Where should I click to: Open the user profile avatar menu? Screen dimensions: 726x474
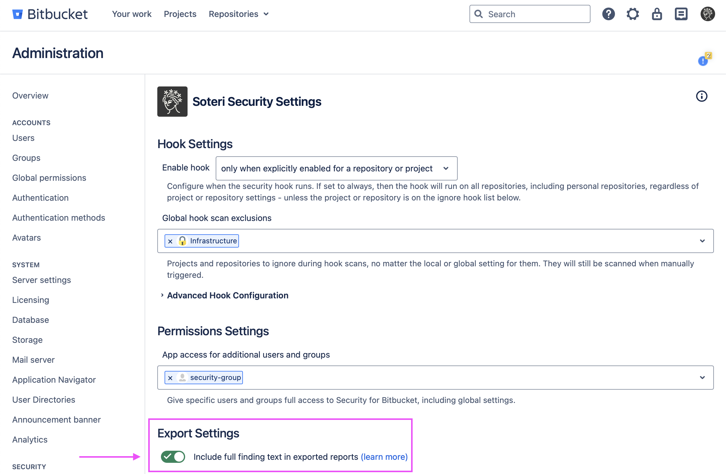[x=707, y=14]
